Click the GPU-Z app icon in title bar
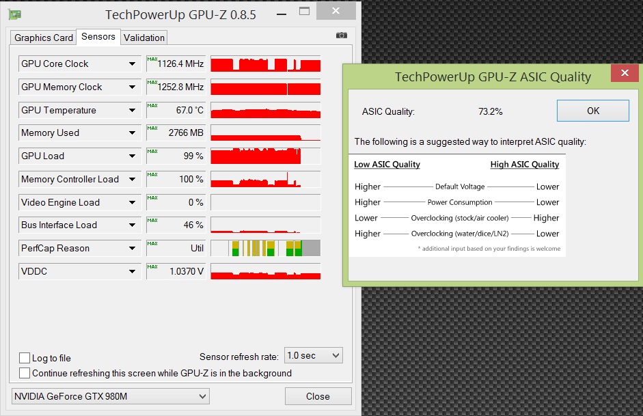Viewport: 643px width, 416px height. click(15, 14)
